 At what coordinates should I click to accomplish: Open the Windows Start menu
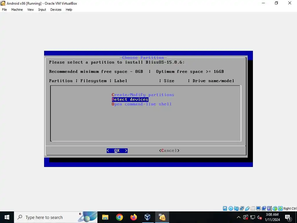7,217
